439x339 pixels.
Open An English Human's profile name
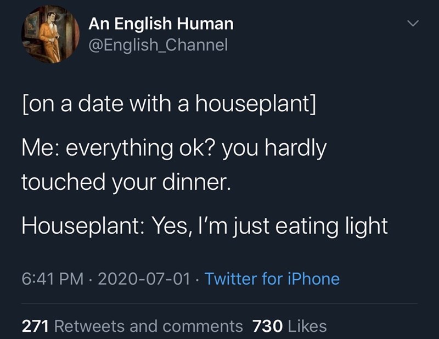coord(161,24)
